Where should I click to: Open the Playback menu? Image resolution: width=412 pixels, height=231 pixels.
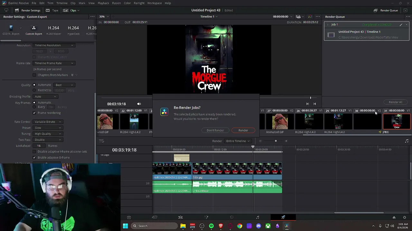103,3
